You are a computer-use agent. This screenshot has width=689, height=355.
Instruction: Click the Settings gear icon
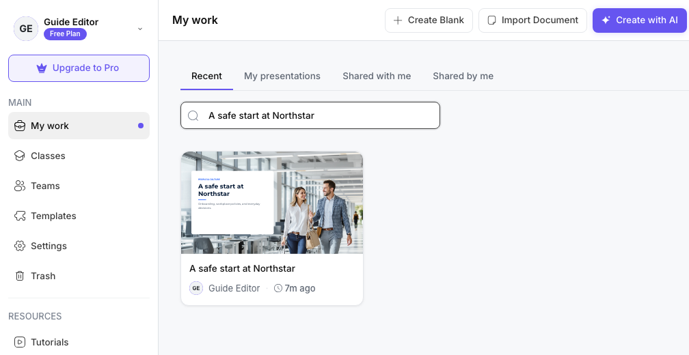pos(20,246)
